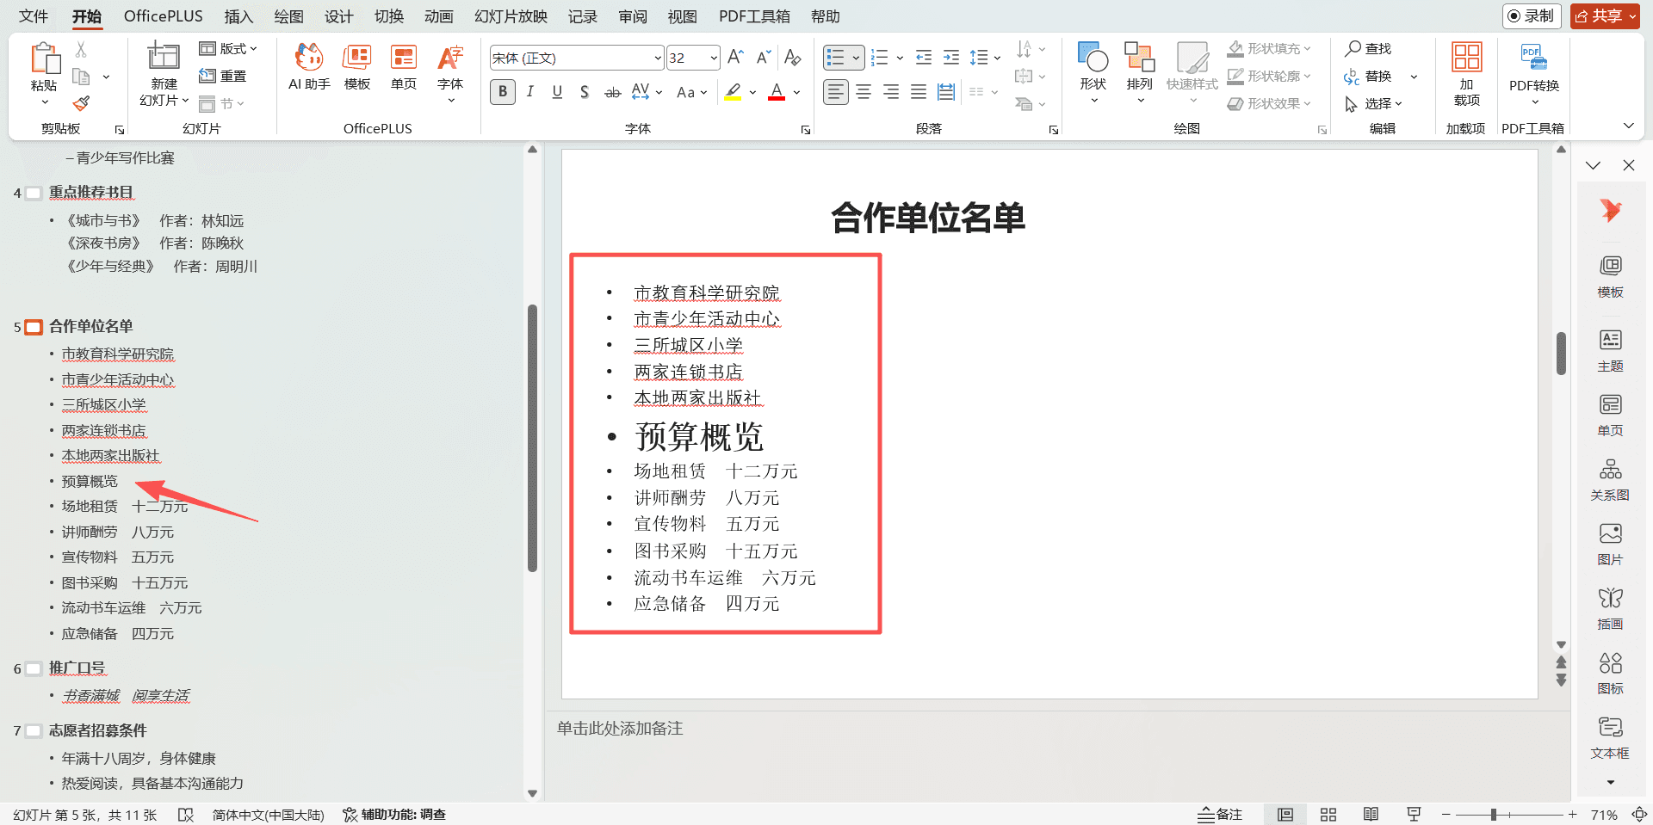Align text left
Image resolution: width=1653 pixels, height=825 pixels.
(835, 92)
